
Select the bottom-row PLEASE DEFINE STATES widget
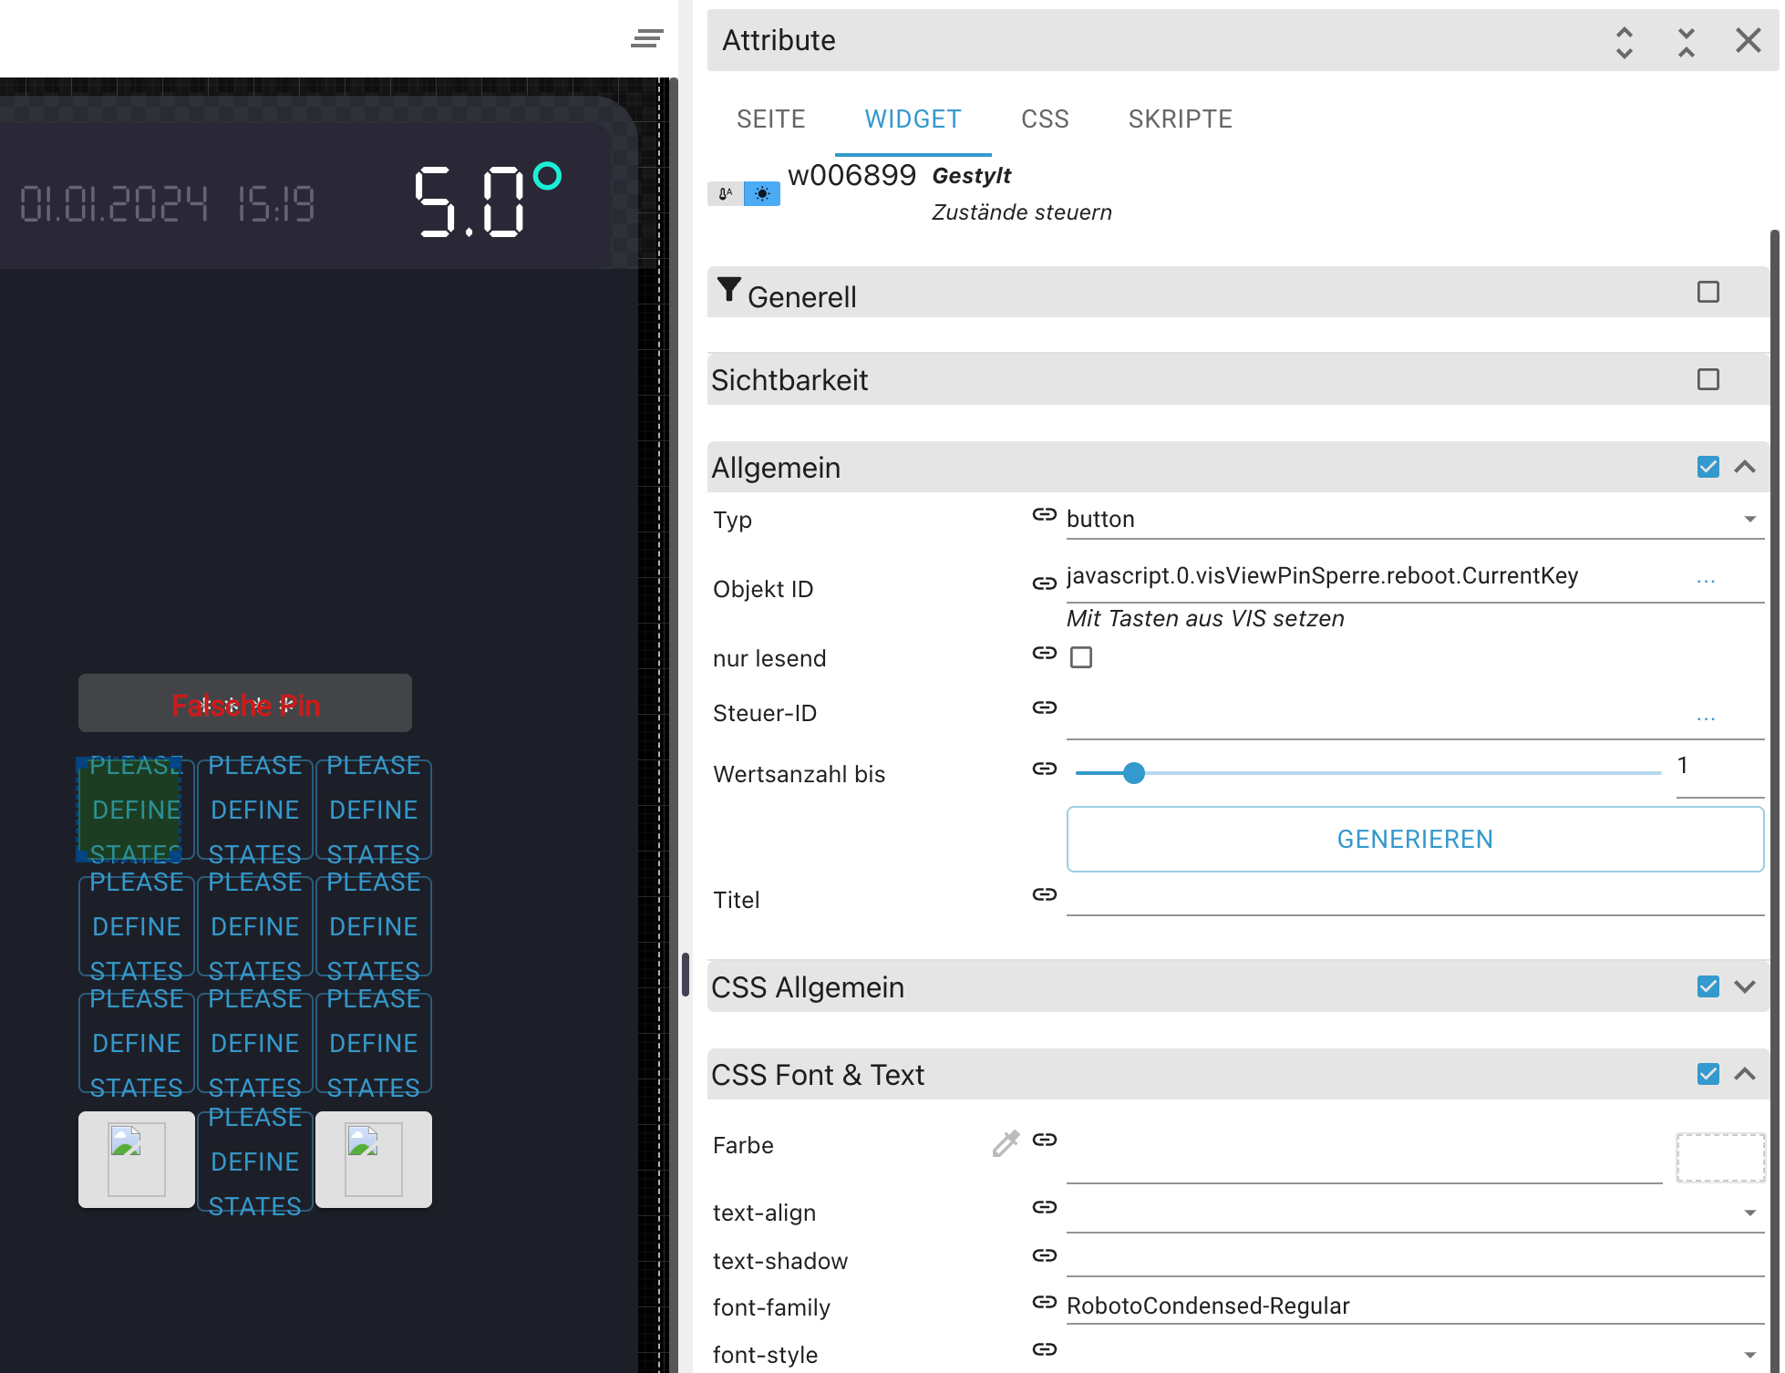pos(255,1161)
